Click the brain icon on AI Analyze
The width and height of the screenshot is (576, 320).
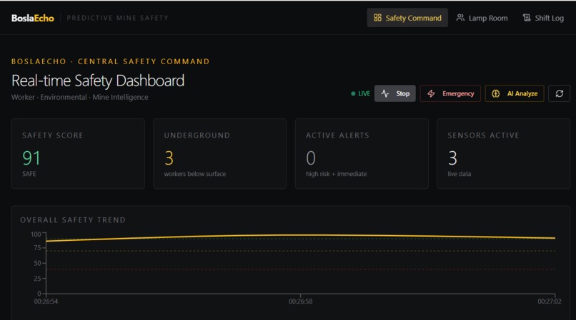(x=495, y=93)
